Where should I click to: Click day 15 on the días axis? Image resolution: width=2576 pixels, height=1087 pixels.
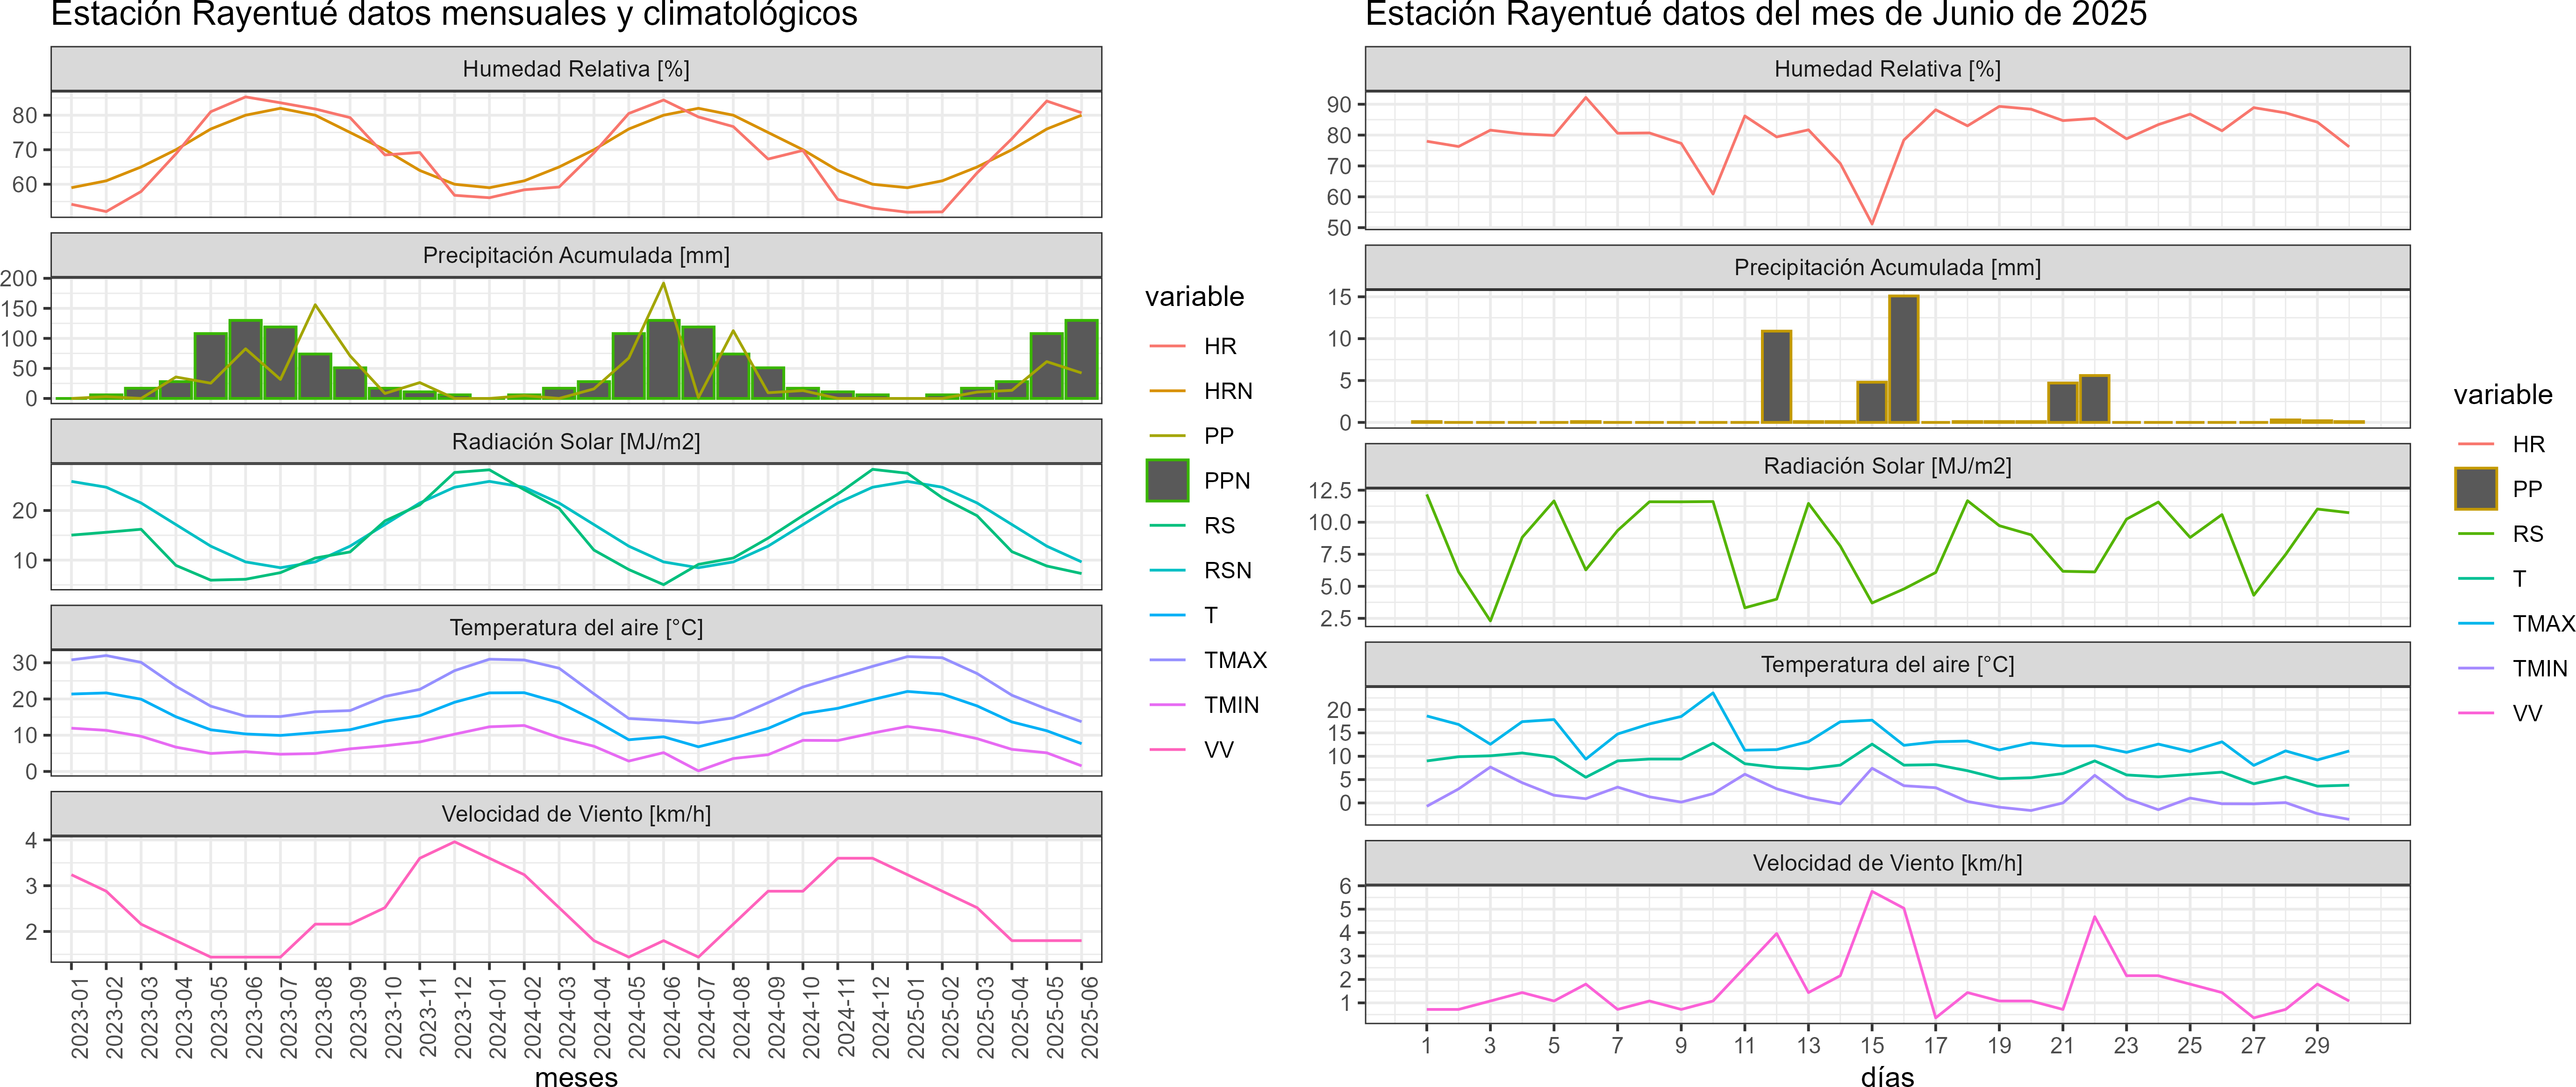click(x=1872, y=1045)
